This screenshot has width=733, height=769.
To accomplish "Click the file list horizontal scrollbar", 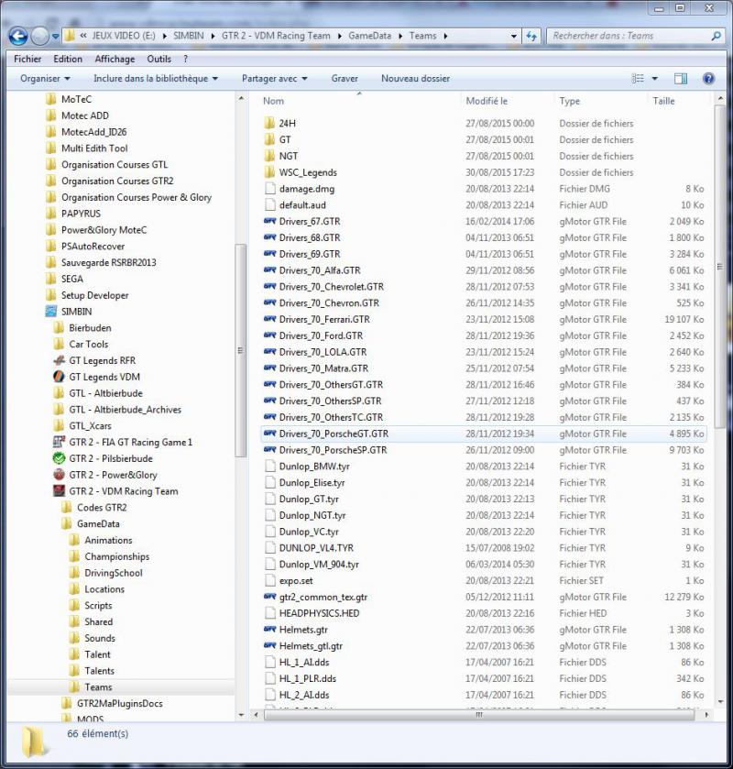I will point(479,715).
